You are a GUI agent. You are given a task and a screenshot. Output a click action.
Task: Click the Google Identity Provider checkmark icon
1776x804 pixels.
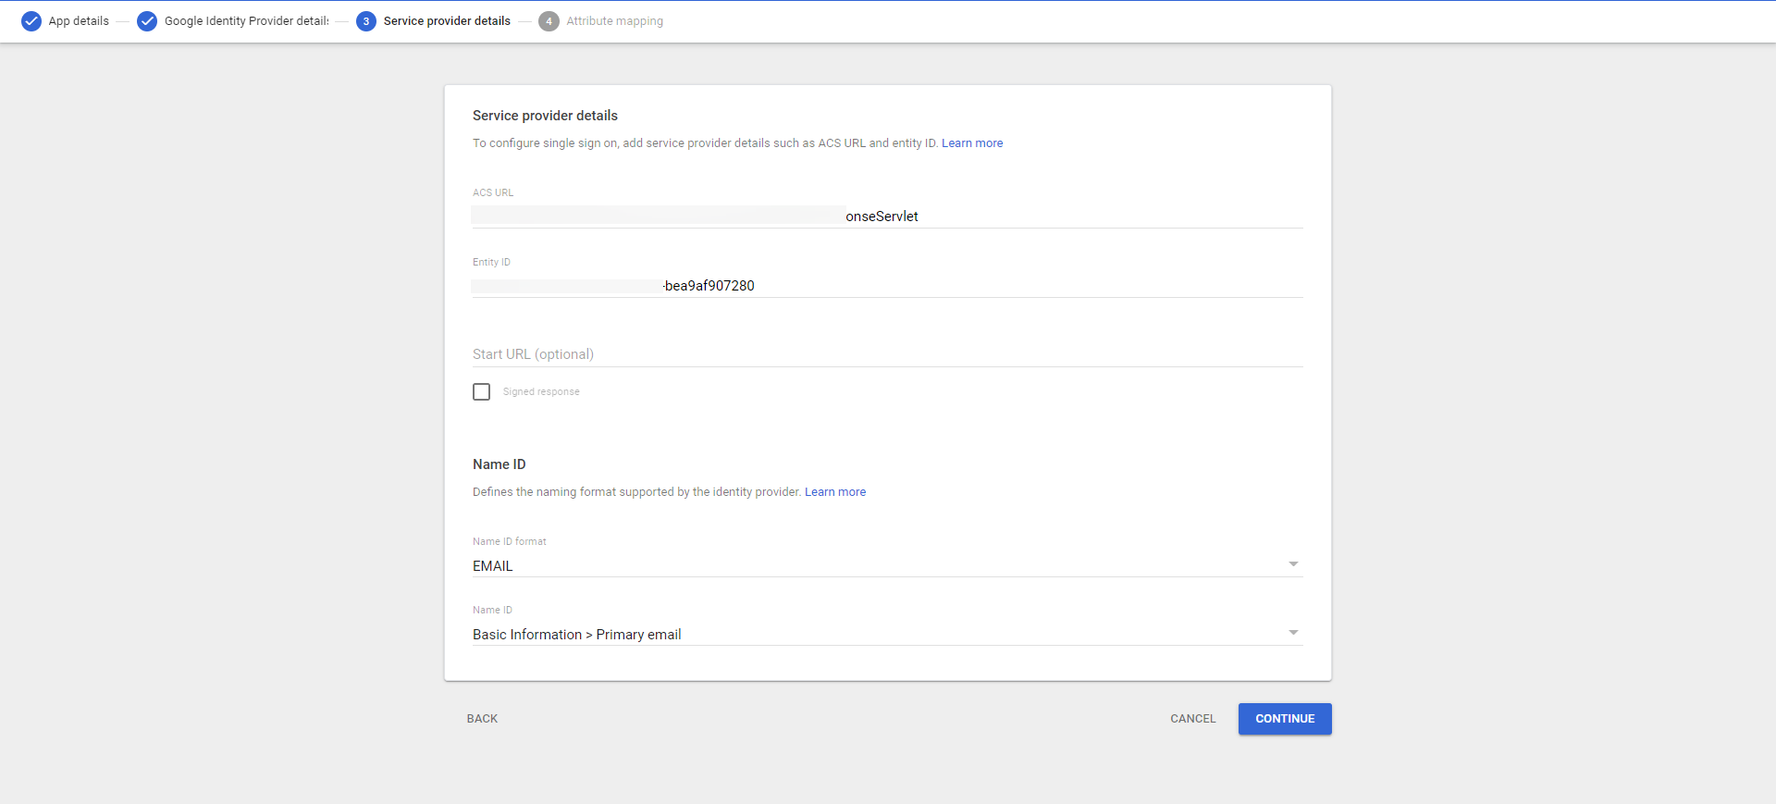point(147,21)
